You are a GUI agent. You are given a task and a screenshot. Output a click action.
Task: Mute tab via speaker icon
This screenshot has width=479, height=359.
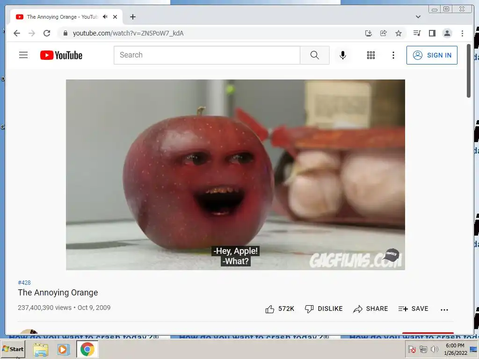click(105, 17)
